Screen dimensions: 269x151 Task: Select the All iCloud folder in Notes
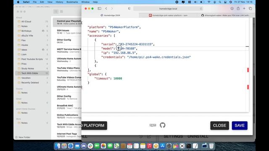click(32, 21)
